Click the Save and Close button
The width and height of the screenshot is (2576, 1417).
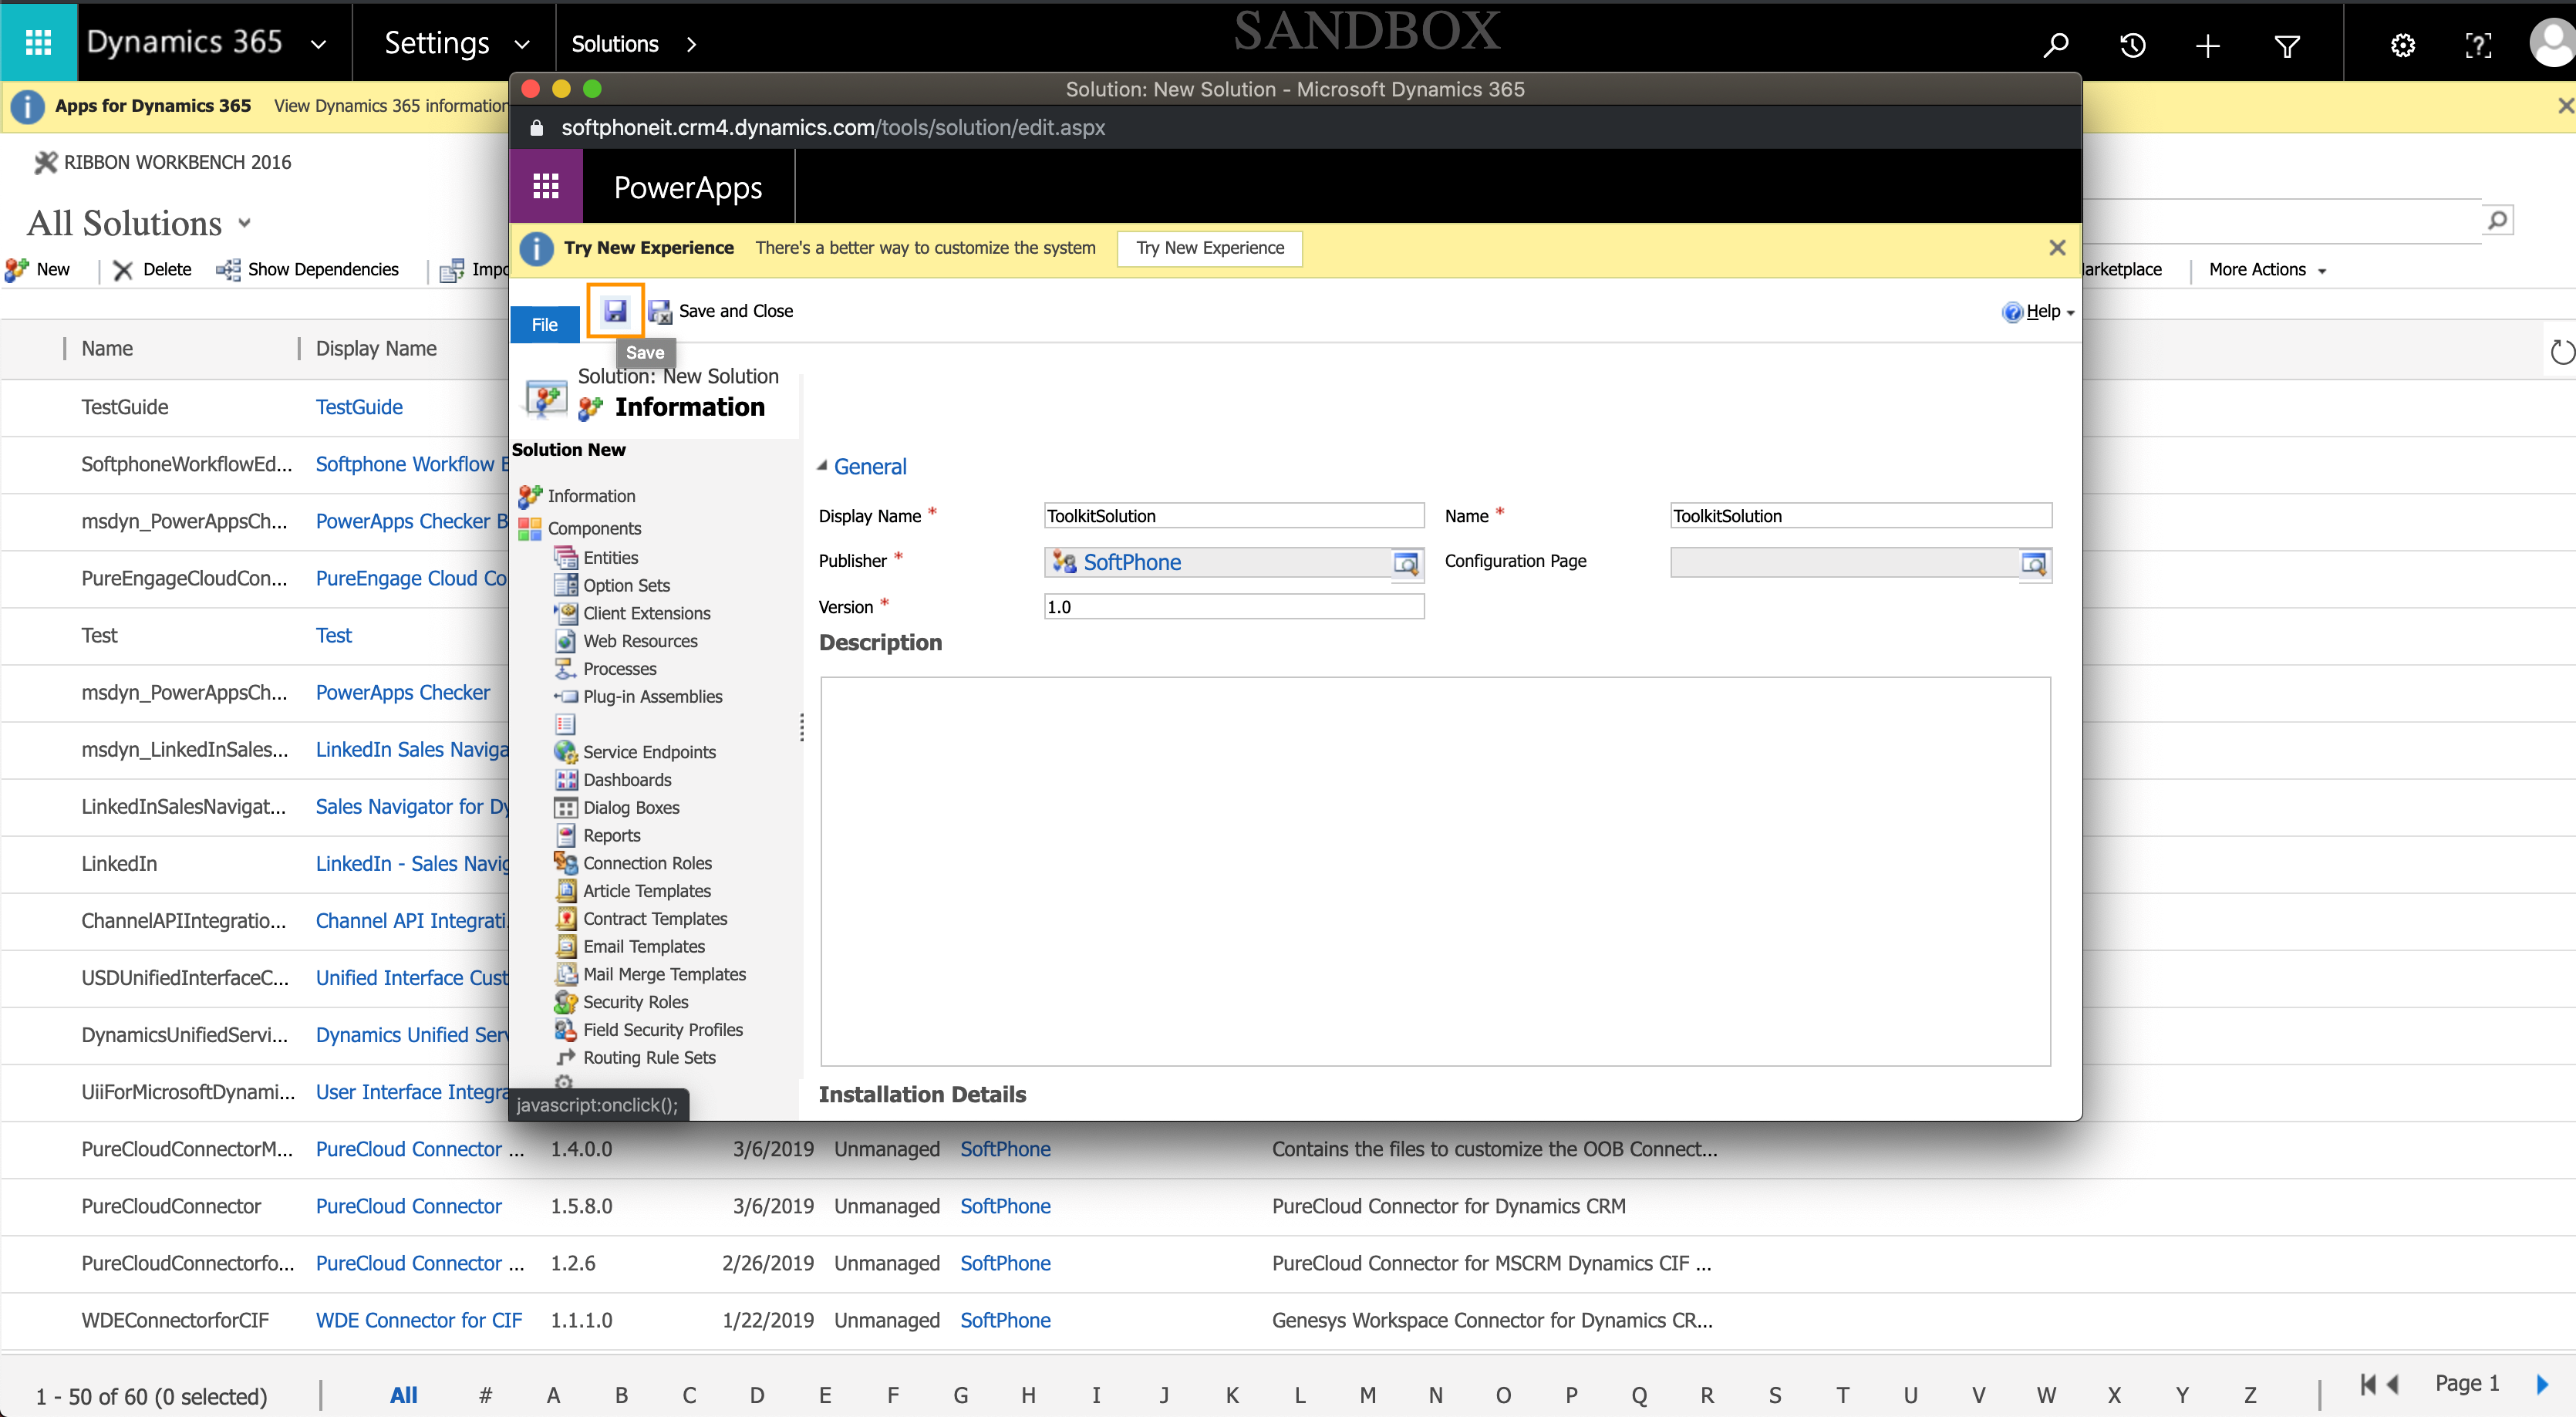click(x=721, y=311)
